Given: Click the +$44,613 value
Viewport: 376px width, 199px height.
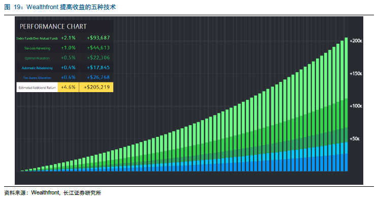Looking at the screenshot, I should pos(98,48).
